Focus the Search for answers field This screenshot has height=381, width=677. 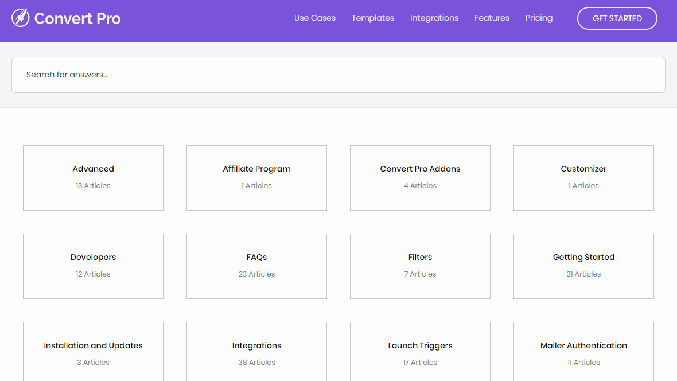pyautogui.click(x=338, y=75)
